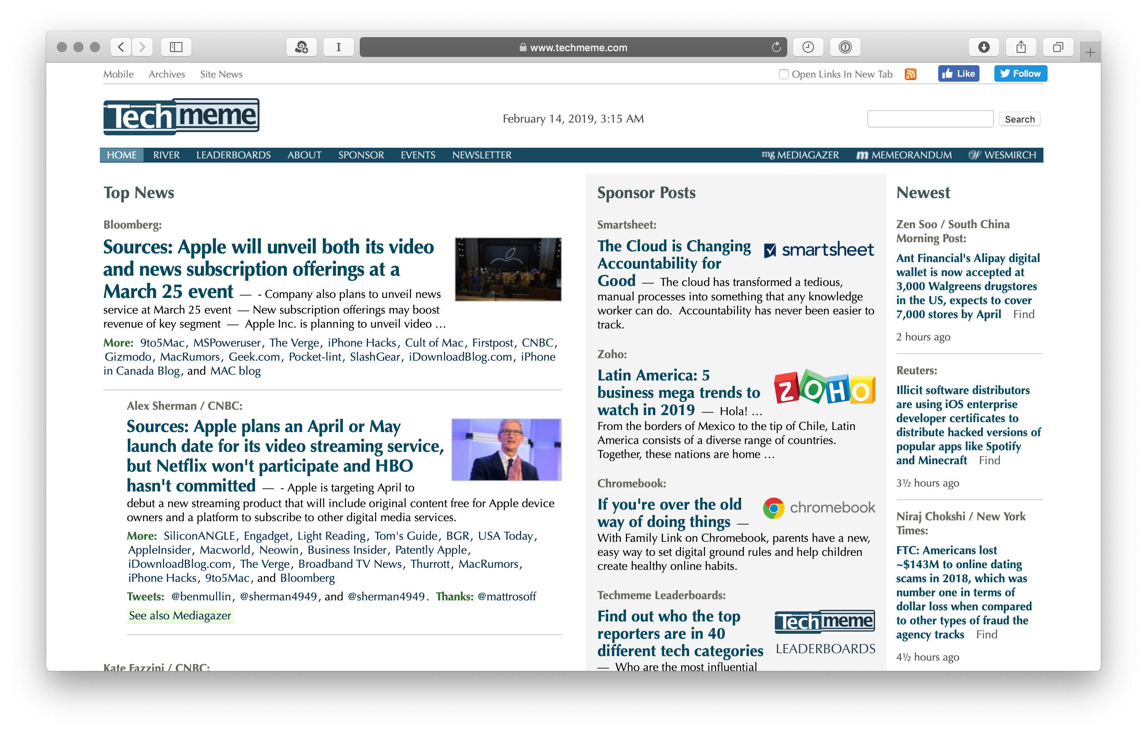Visit the WESMIRCH sister site
This screenshot has height=732, width=1147.
[x=1002, y=155]
